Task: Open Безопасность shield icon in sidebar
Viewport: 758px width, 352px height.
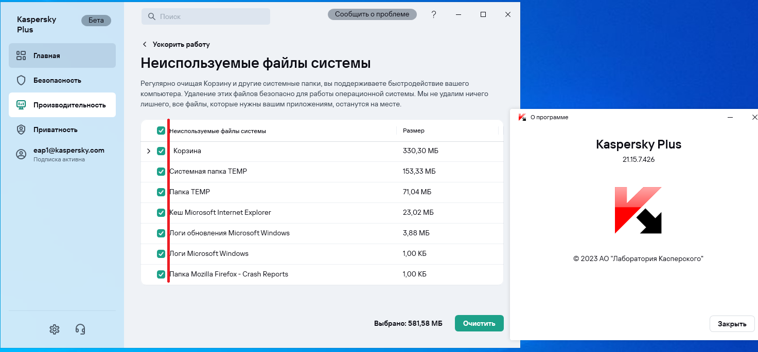Action: [x=21, y=80]
